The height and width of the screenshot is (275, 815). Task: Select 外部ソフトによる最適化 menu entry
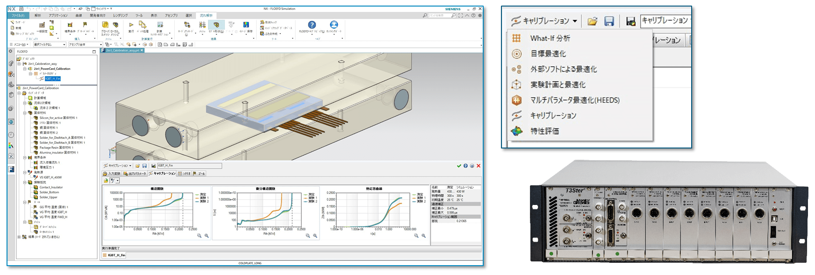pos(564,69)
